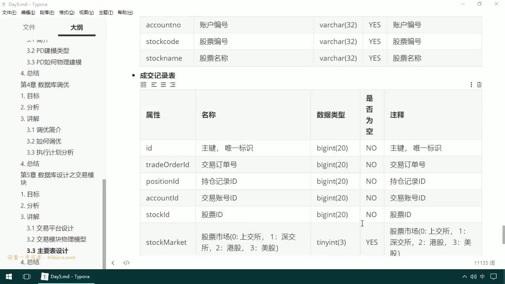Jump to 2. 分析 under 第5章 outline
This screenshot has width=505, height=284.
pos(30,206)
